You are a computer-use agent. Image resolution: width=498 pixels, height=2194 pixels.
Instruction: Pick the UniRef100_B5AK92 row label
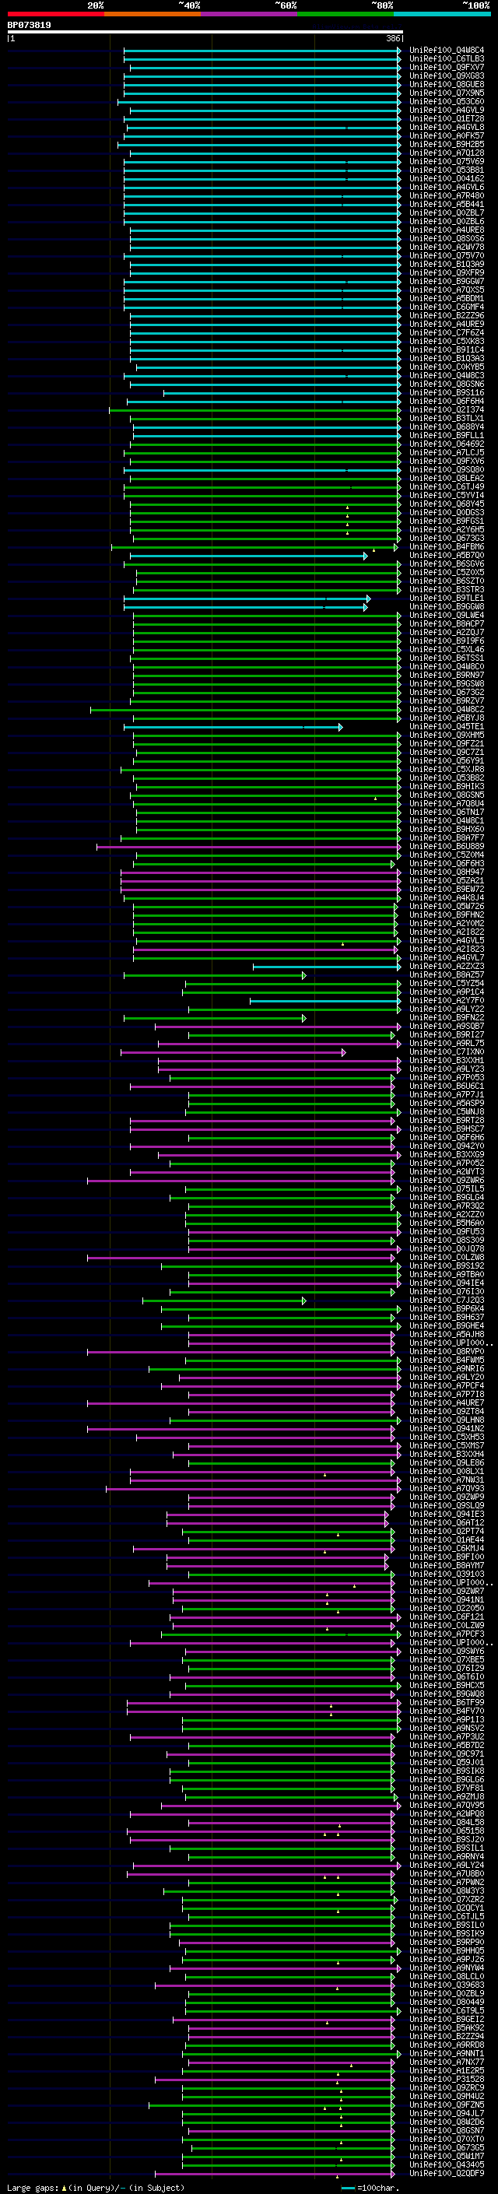(446, 2028)
